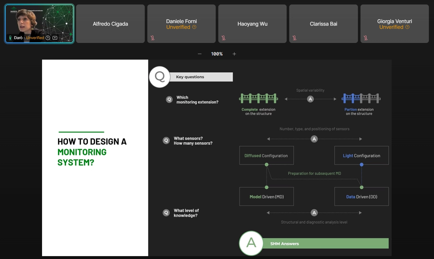Viewport: 434px width, 259px height.
Task: Click the help icon next to Daniele Forni's Unverified
Action: click(194, 27)
